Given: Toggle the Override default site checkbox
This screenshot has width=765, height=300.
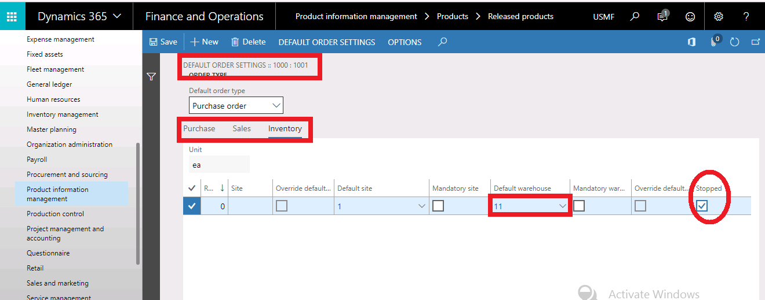Looking at the screenshot, I should 282,206.
